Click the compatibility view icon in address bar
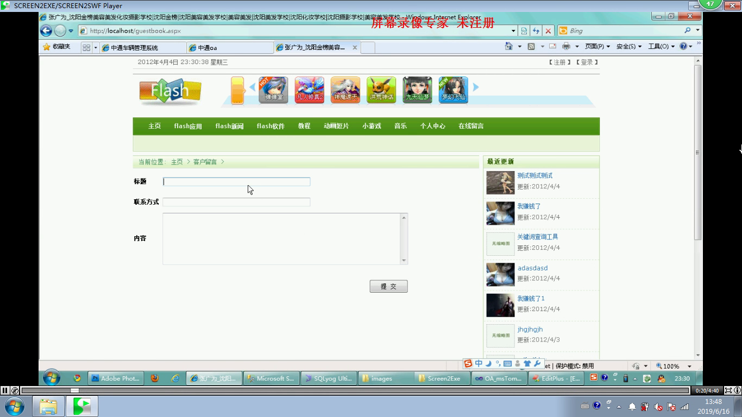742x417 pixels. coord(524,31)
